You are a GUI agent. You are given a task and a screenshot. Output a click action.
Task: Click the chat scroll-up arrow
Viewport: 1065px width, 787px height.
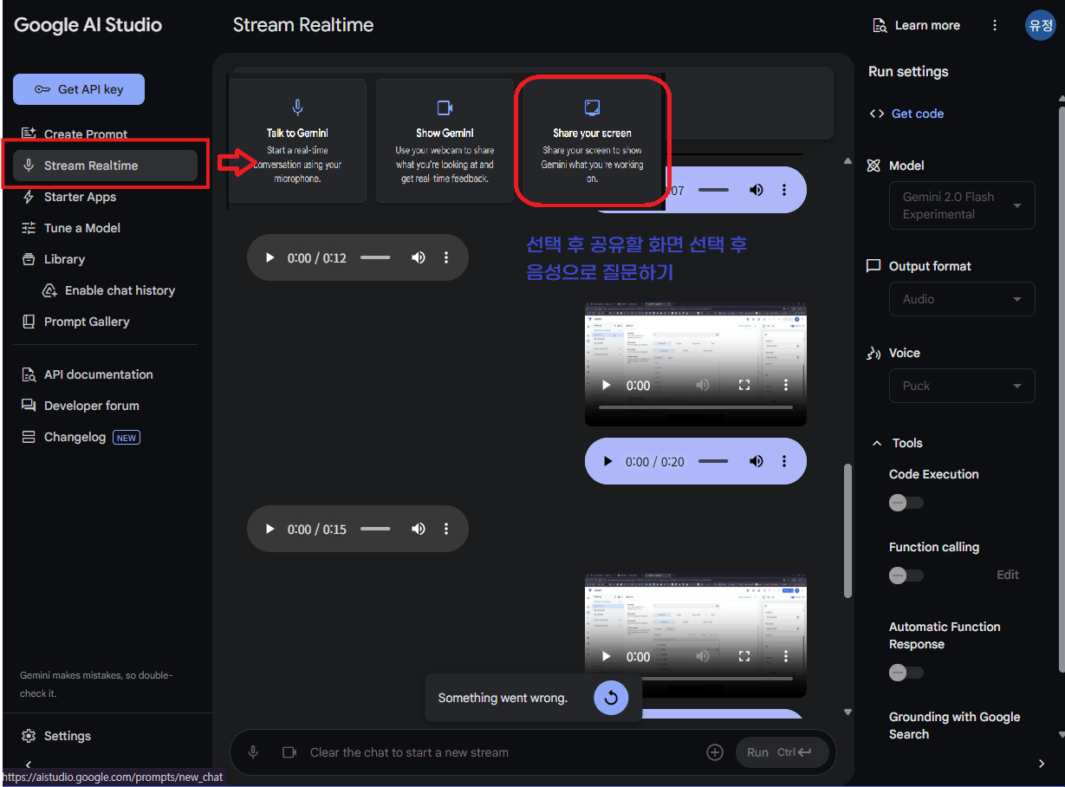(x=847, y=160)
